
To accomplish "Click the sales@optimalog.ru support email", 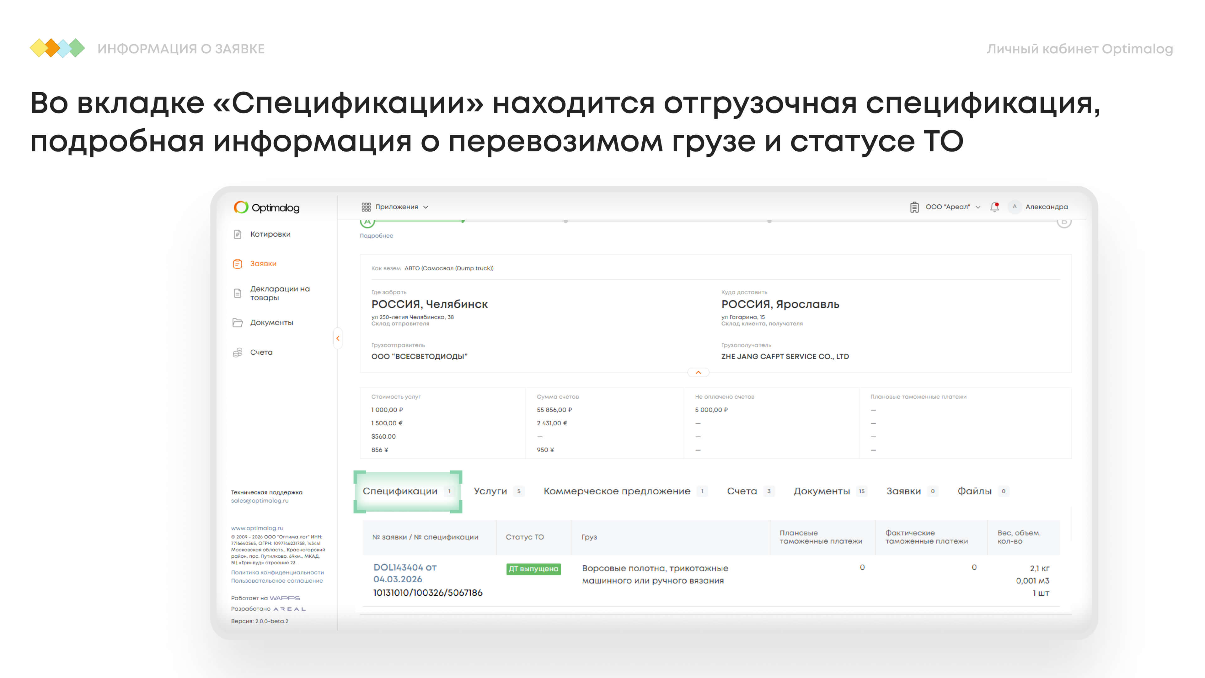I will point(260,501).
